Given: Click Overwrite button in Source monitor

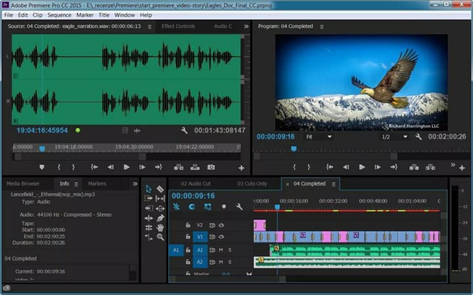Looking at the screenshot, I should [195, 167].
